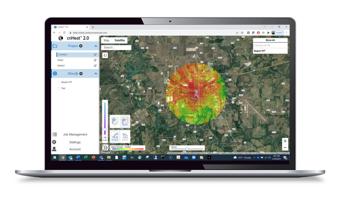Screen dimensions: 337x199
Task: Choose the Ground layer icon
Action: point(115,135)
